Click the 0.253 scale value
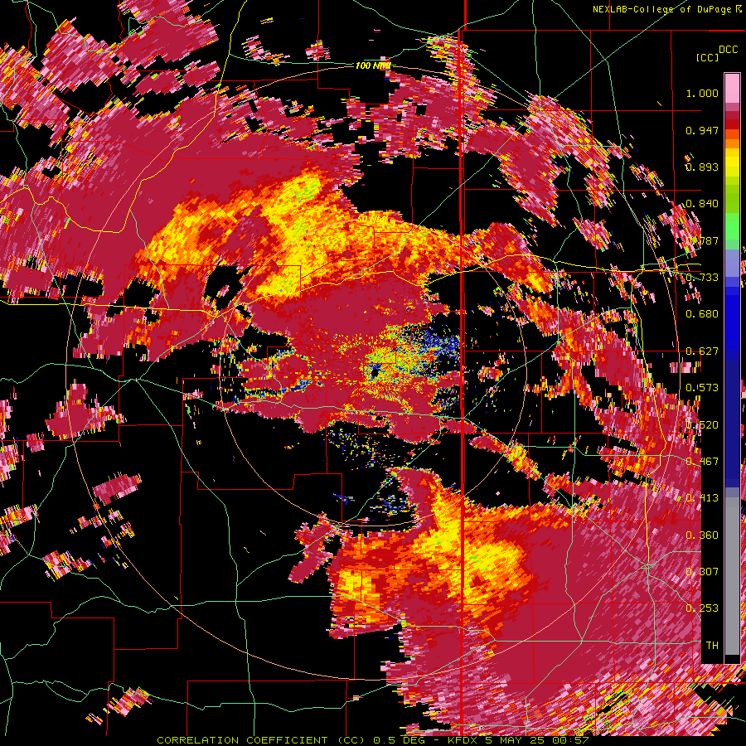Viewport: 746px width, 746px height. [702, 608]
